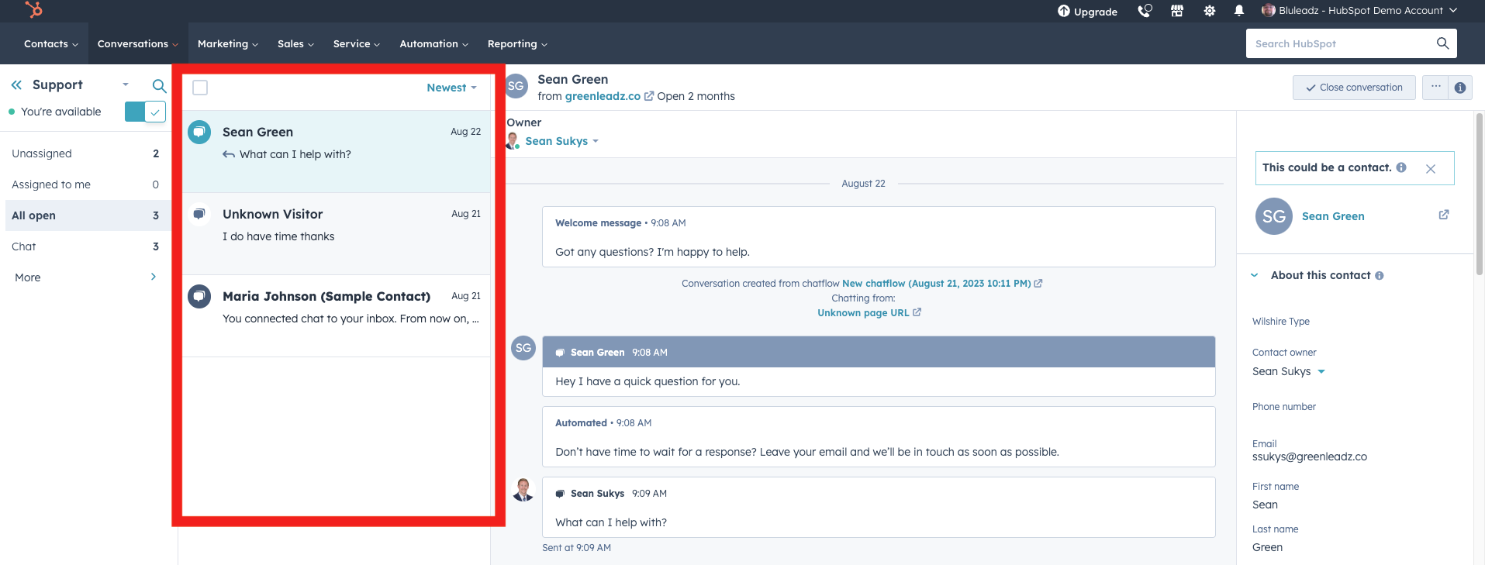Click into the Search HubSpot field

click(x=1343, y=43)
